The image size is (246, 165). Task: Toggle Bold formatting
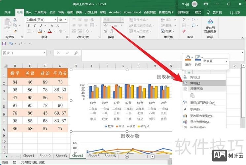pyautogui.click(x=28, y=25)
